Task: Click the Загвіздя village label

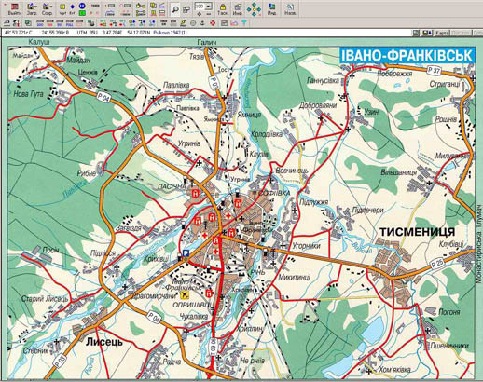Action: pos(128,227)
